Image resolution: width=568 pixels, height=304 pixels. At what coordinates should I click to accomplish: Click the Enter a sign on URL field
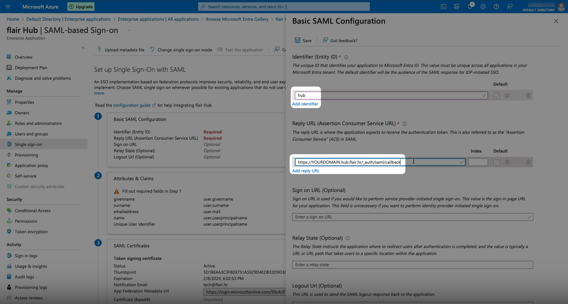tap(409, 217)
